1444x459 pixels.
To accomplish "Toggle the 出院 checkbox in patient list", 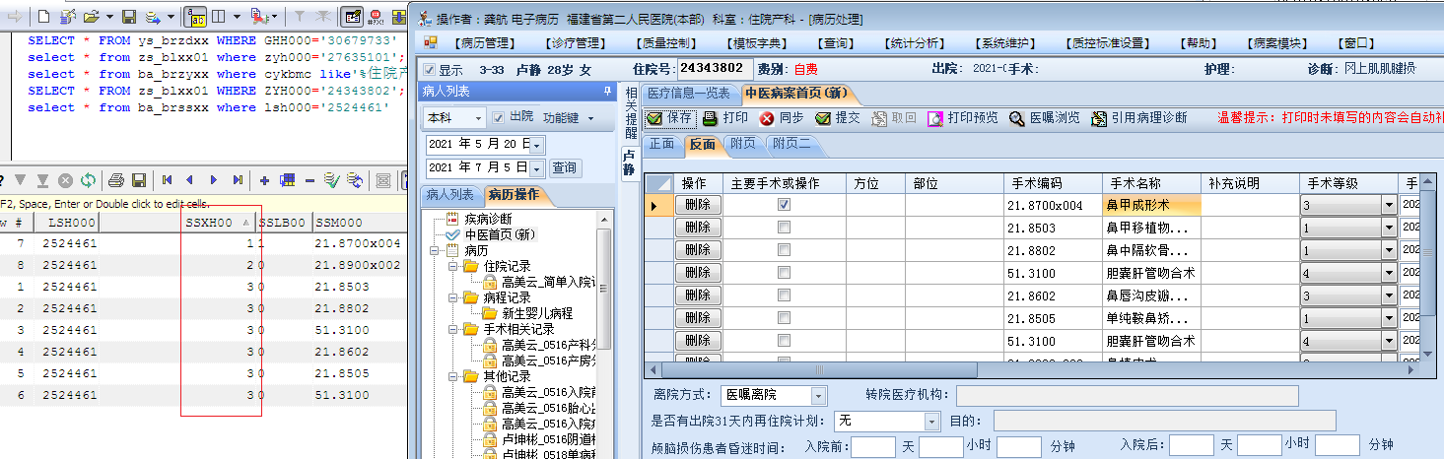I will [x=499, y=117].
